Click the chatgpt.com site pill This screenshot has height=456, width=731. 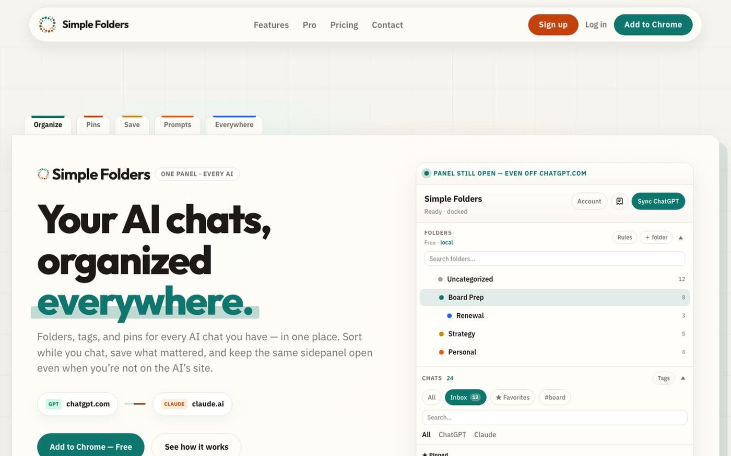point(78,404)
